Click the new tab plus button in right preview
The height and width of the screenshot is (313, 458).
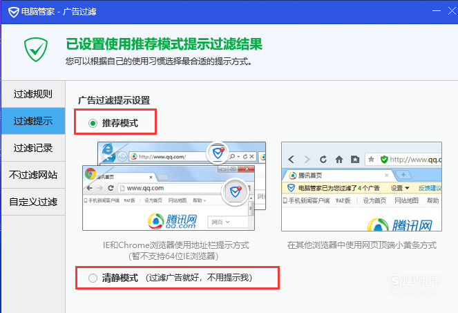(403, 175)
